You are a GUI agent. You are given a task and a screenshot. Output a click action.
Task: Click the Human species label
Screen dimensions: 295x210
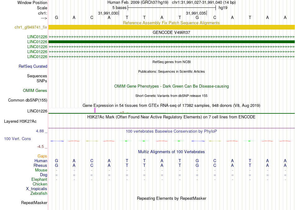pyautogui.click(x=41, y=161)
